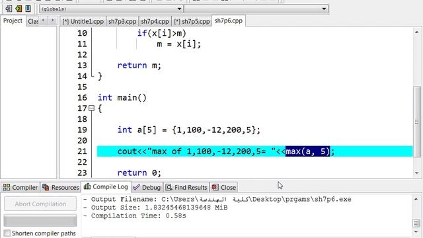423x238 pixels.
Task: Open the Resources bottom panel tab
Action: click(61, 187)
